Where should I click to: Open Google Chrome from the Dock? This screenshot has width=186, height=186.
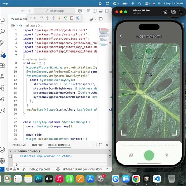coord(136,179)
